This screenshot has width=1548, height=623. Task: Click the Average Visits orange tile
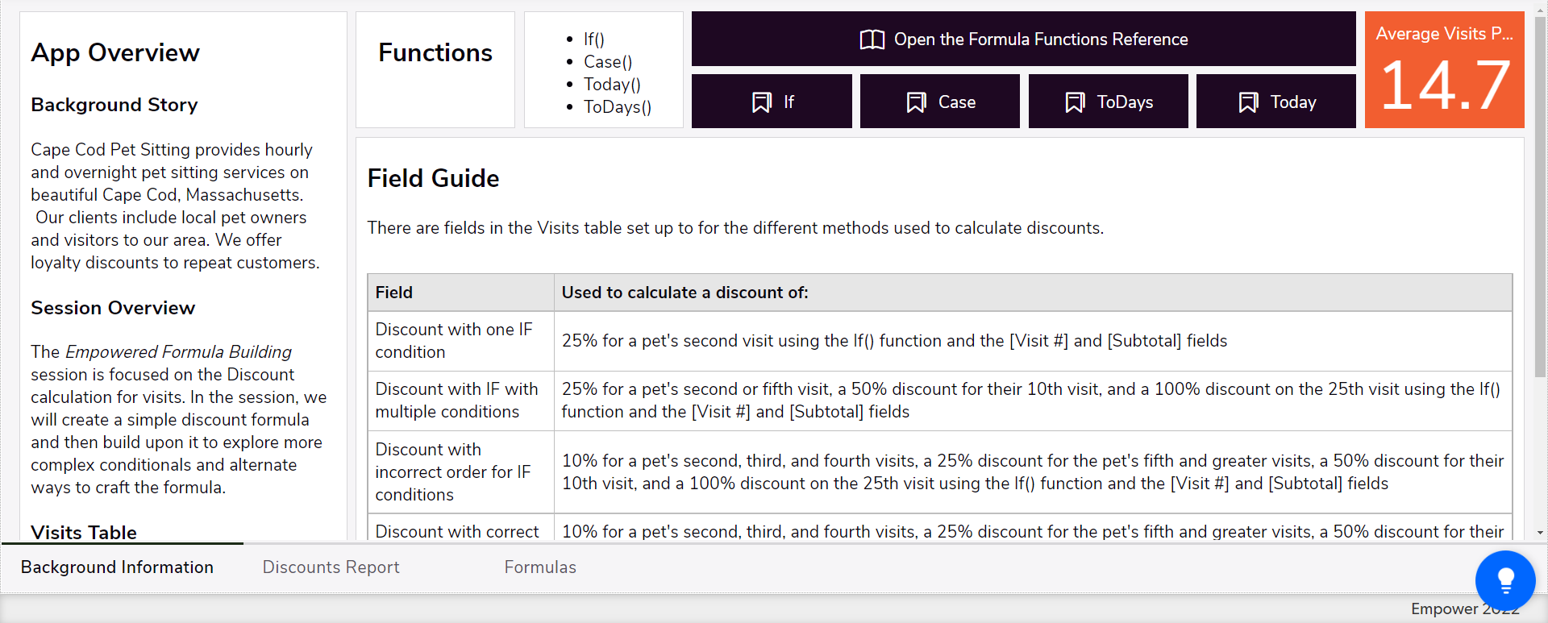[x=1444, y=70]
